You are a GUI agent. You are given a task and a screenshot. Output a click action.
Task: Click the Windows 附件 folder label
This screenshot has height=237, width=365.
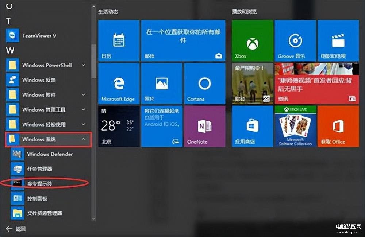(x=39, y=95)
